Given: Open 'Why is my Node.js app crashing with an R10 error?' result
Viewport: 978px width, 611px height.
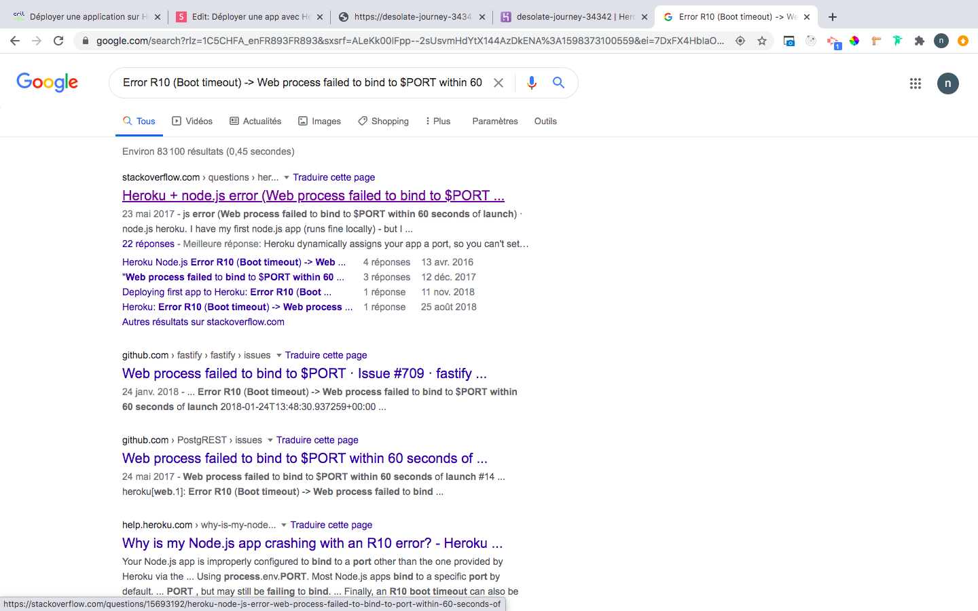Looking at the screenshot, I should click(312, 543).
